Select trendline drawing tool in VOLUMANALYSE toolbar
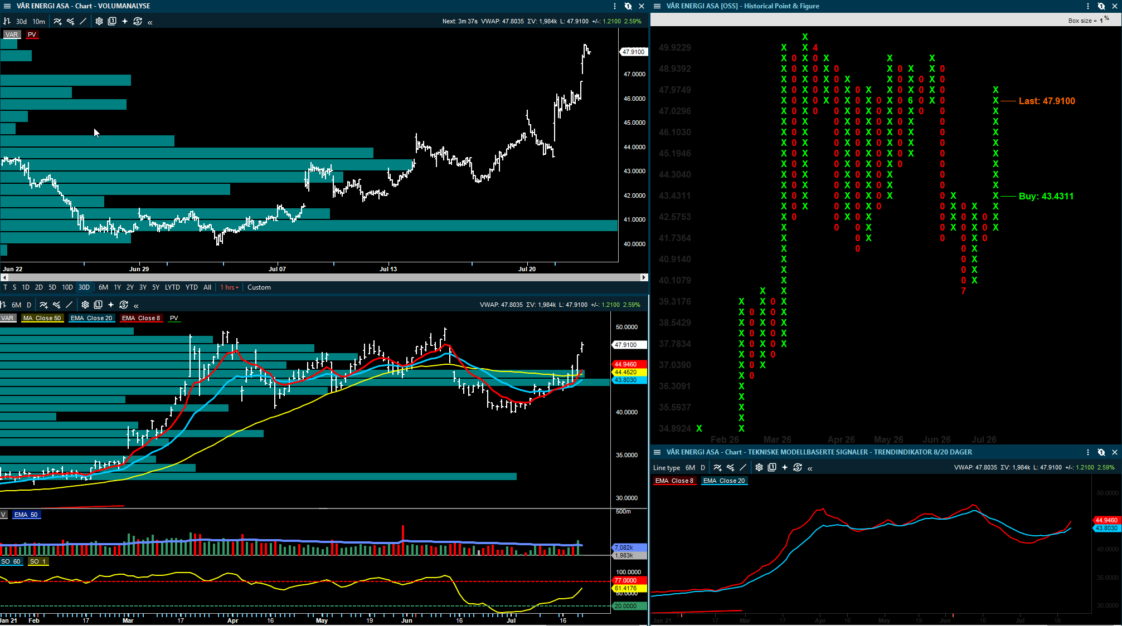The width and height of the screenshot is (1122, 626). click(83, 21)
